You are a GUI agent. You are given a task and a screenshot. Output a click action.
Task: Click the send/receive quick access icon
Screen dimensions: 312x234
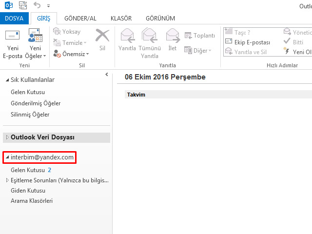[x=23, y=5]
